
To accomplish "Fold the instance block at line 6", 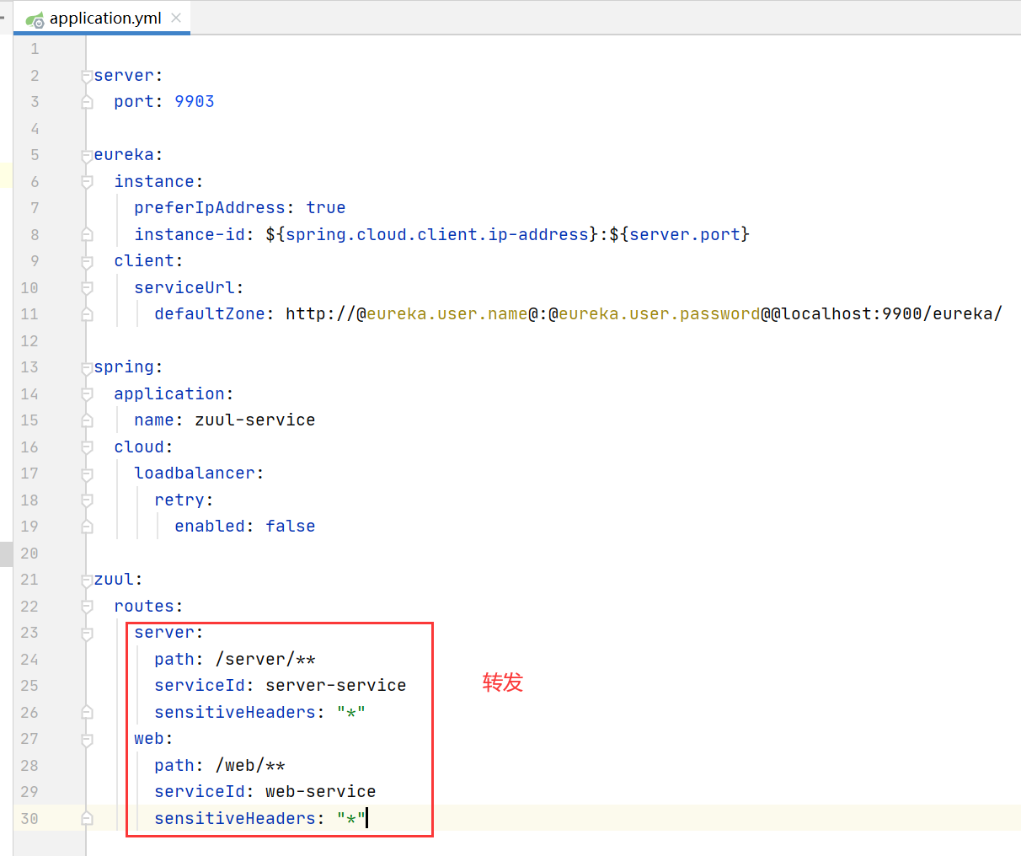I will 87,182.
